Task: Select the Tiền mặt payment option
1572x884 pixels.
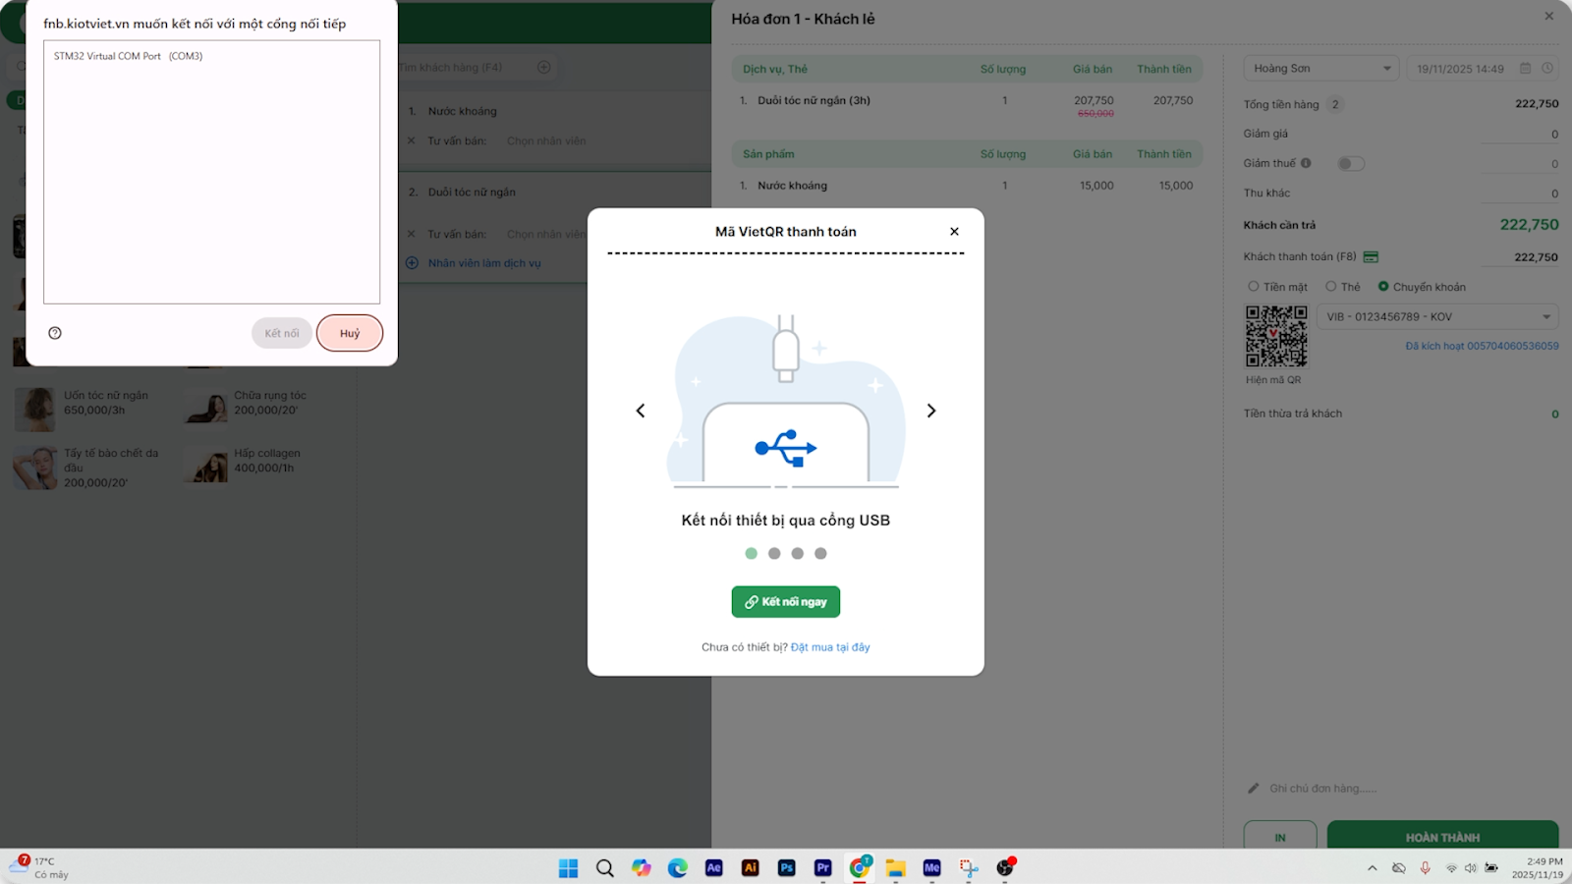Action: [x=1278, y=287]
